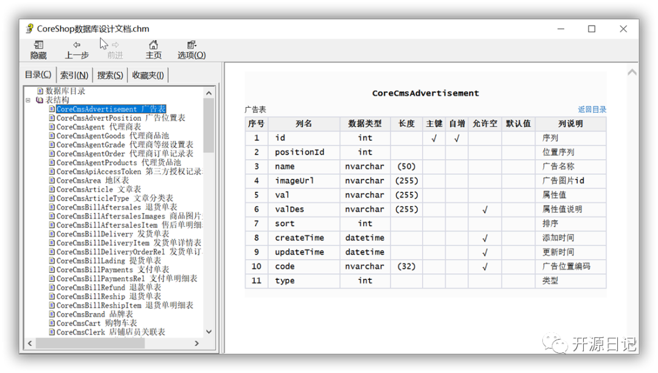Click the 数据库目录 page icon
The image size is (658, 373).
coord(40,91)
